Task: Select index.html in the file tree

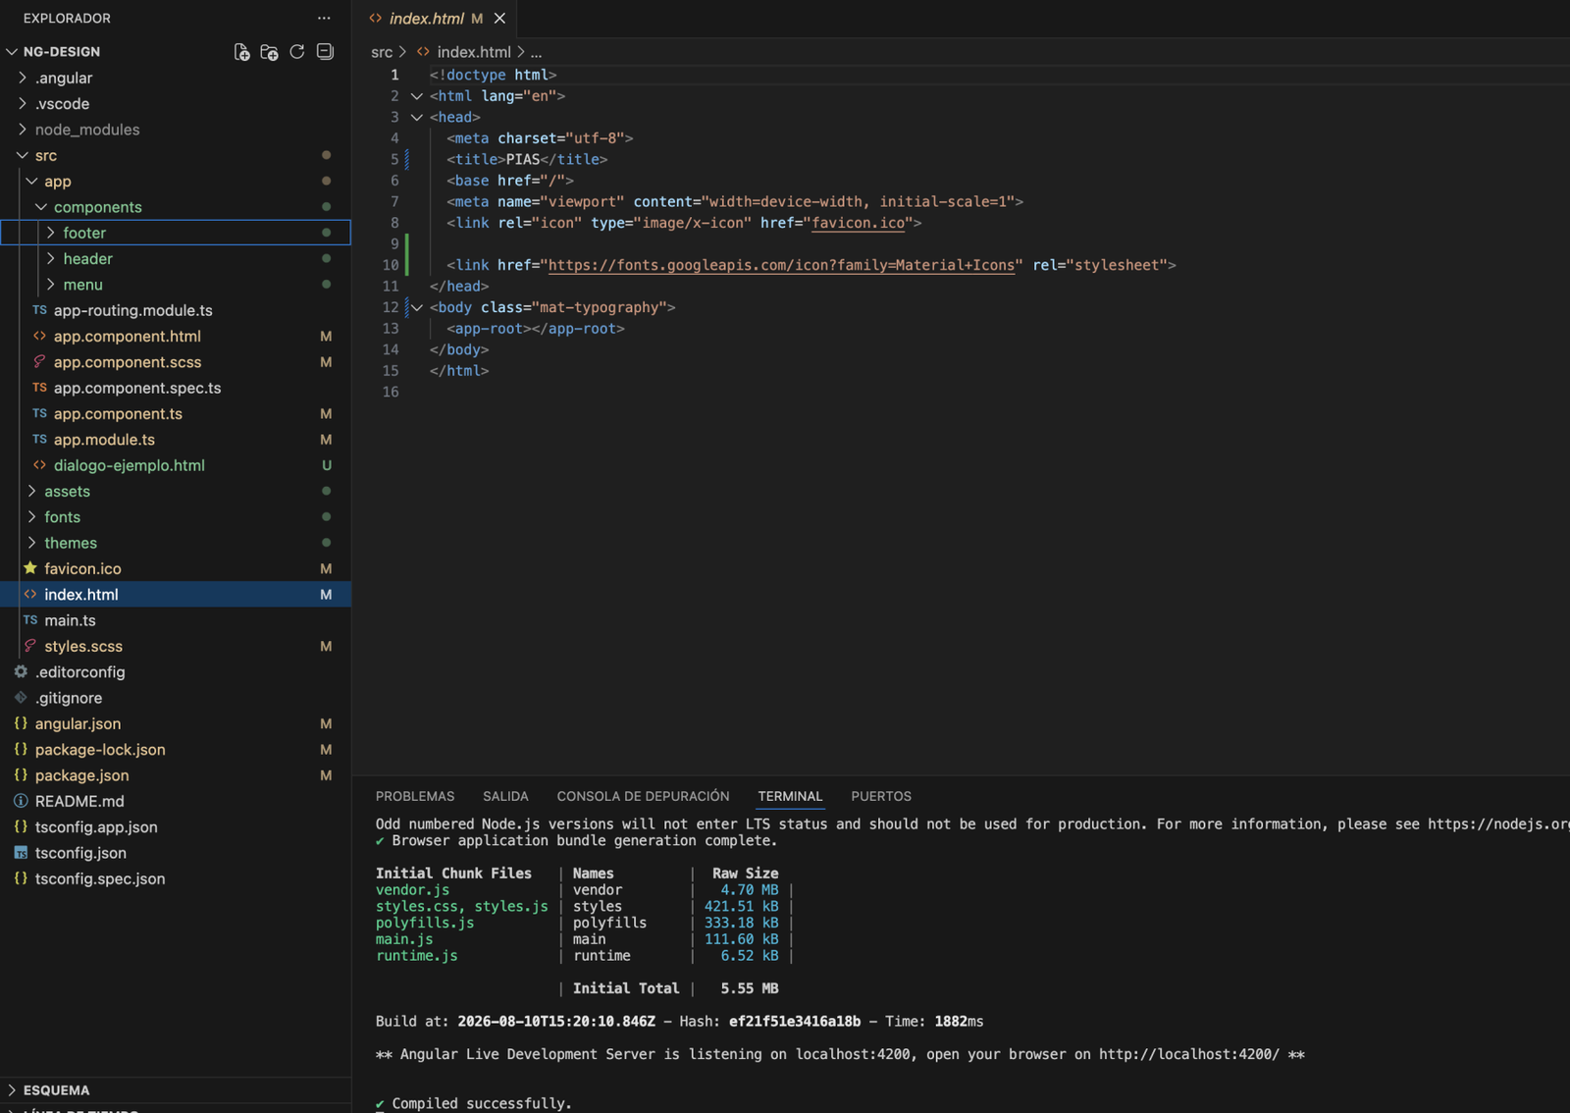Action: pyautogui.click(x=177, y=595)
